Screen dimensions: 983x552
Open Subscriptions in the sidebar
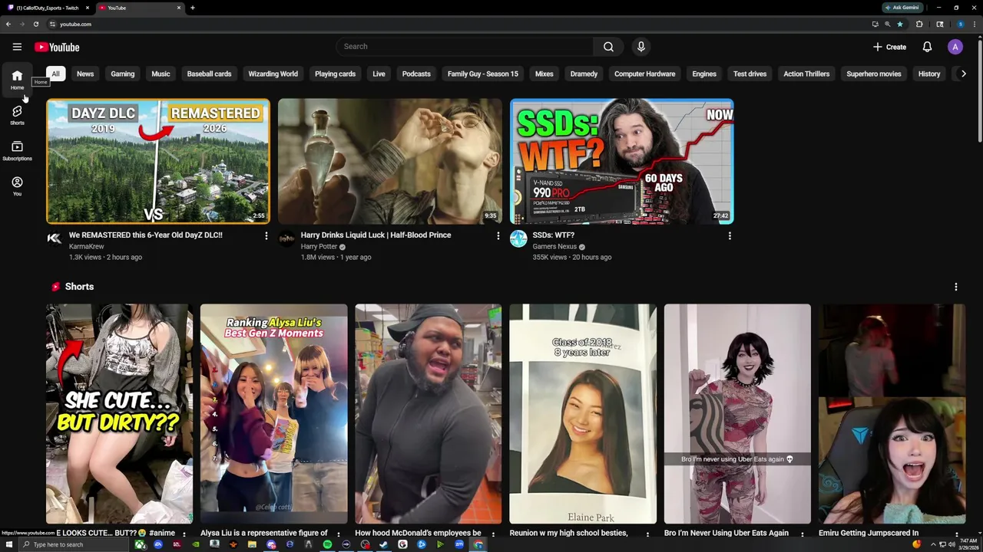(x=17, y=151)
